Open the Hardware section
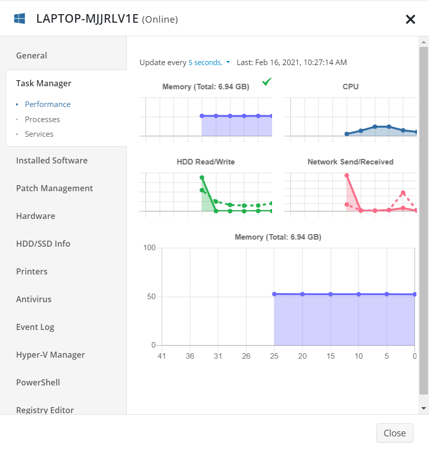 point(35,215)
